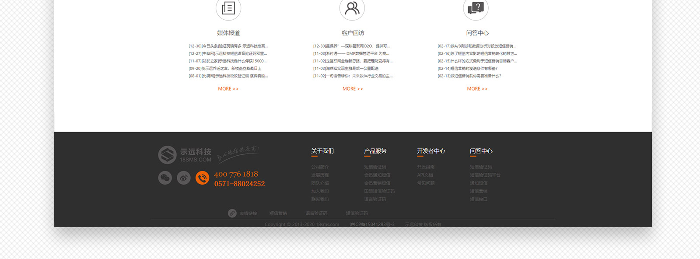The image size is (700, 259).
Task: Open 语音验证码 in the 友情链接 row
Action: 316,213
